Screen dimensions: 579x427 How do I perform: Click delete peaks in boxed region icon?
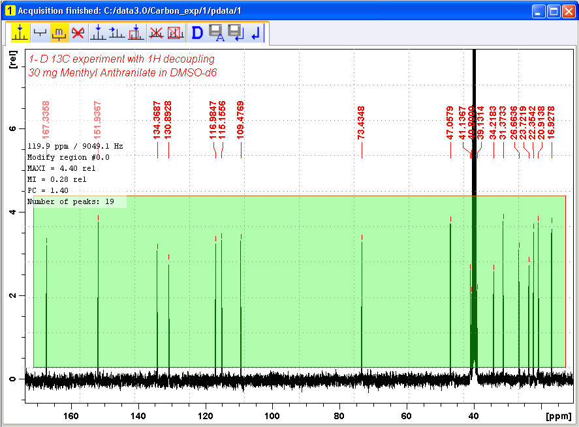[176, 33]
